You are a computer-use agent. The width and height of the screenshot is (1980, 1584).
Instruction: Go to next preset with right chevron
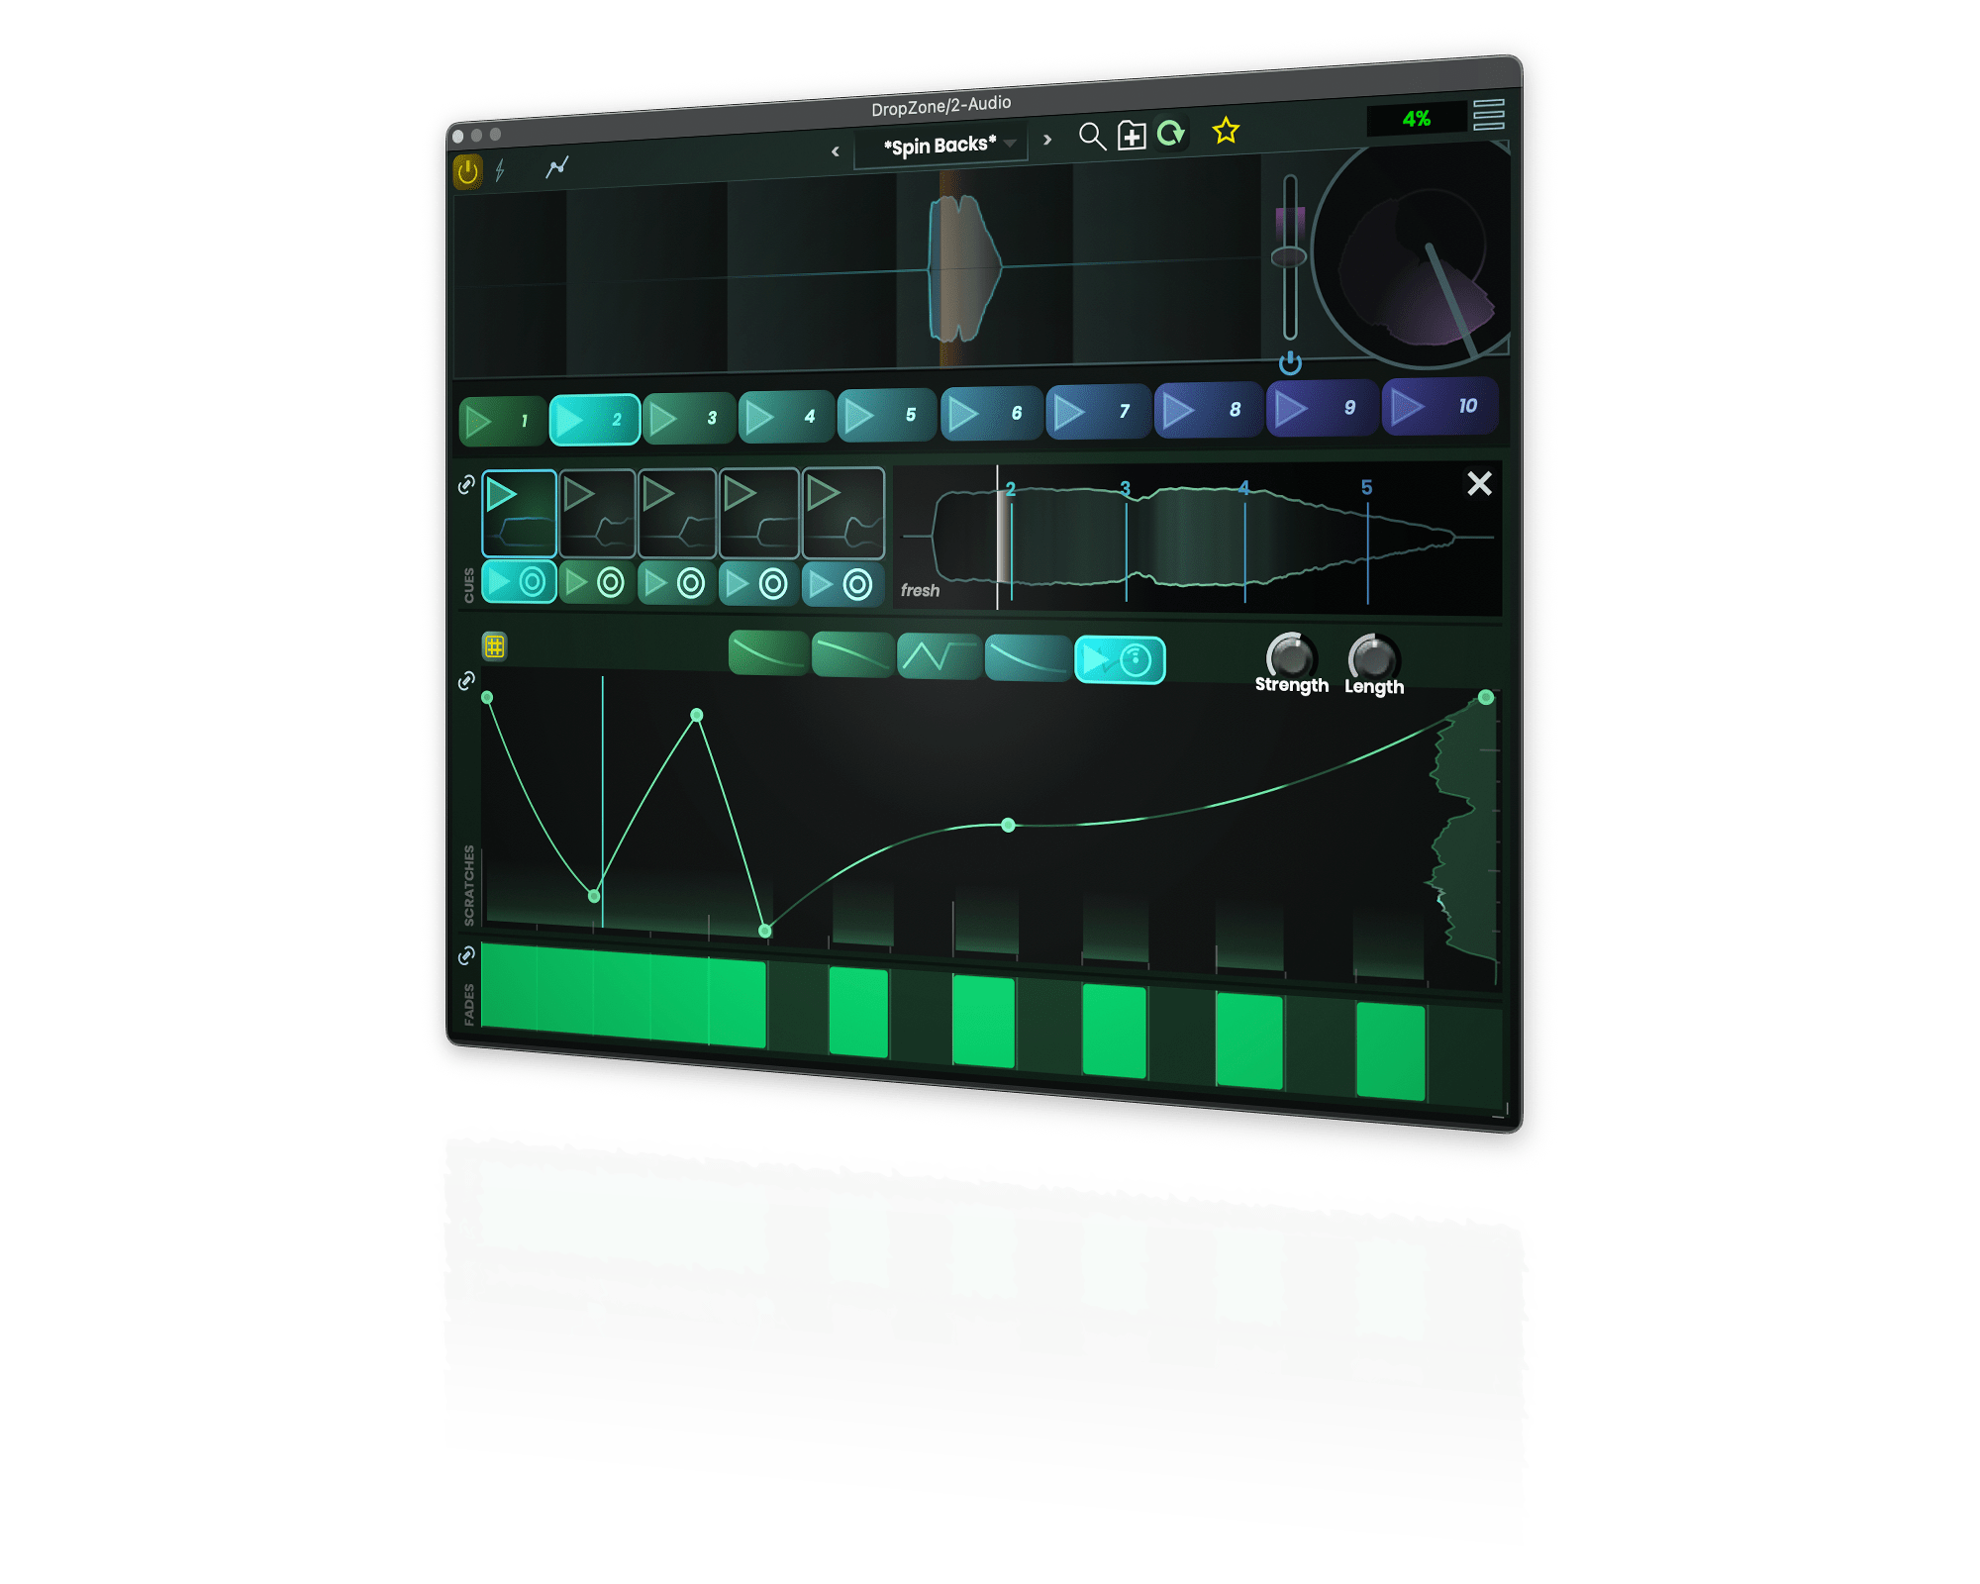point(1047,140)
